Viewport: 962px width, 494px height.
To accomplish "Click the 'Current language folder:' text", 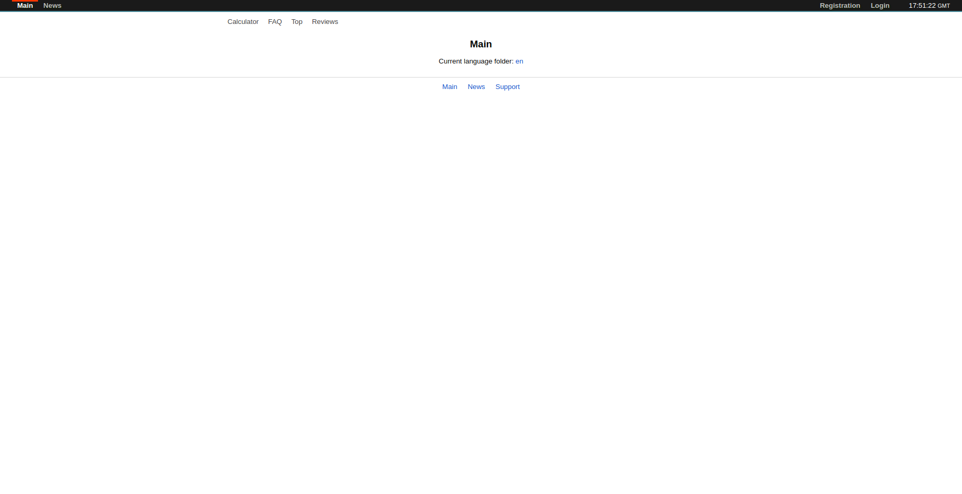I will point(476,61).
